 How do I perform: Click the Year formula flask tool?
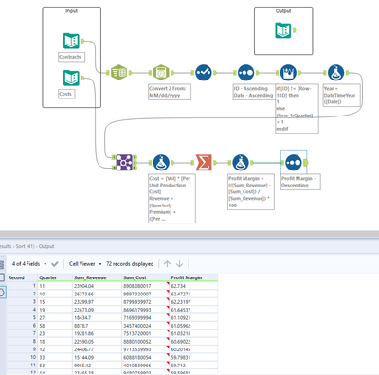pyautogui.click(x=335, y=73)
